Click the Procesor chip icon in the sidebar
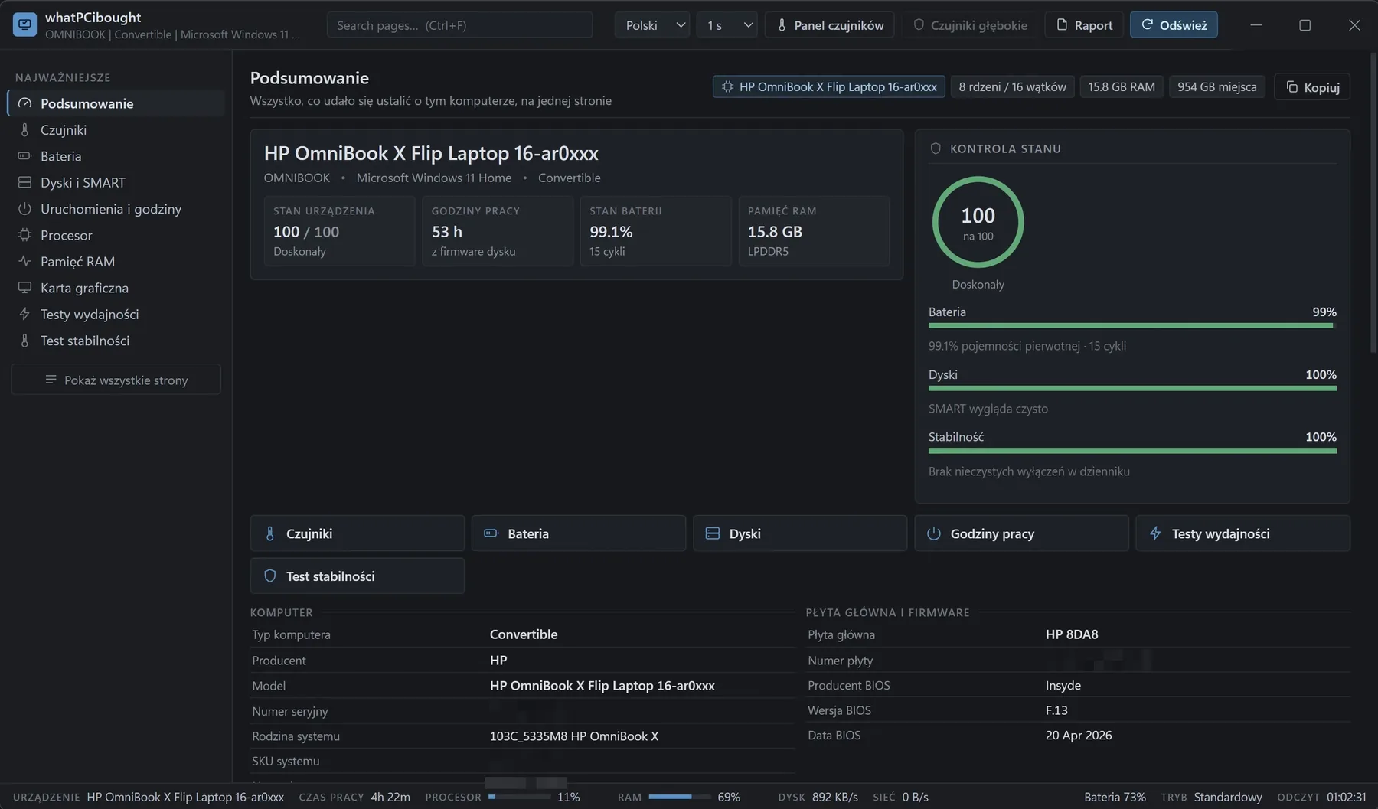This screenshot has height=809, width=1378. (x=24, y=235)
